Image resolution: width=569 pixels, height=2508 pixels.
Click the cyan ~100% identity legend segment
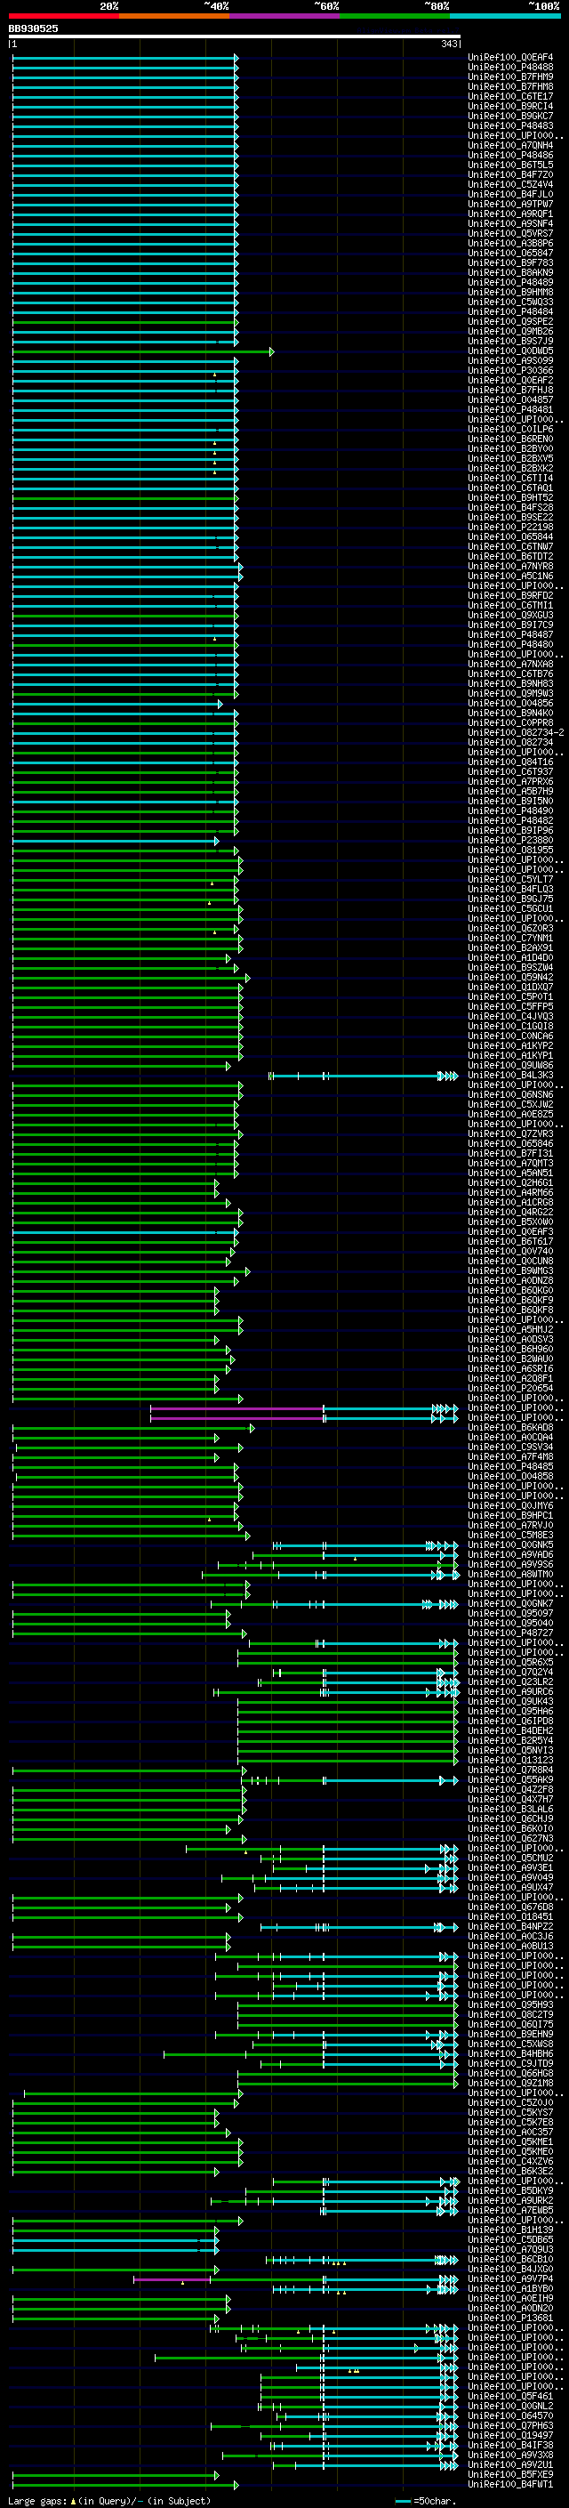click(505, 16)
